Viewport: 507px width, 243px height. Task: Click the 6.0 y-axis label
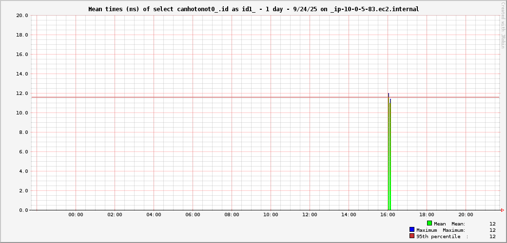click(x=23, y=151)
